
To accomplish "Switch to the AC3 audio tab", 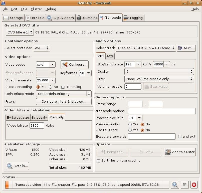I will (110, 56).
